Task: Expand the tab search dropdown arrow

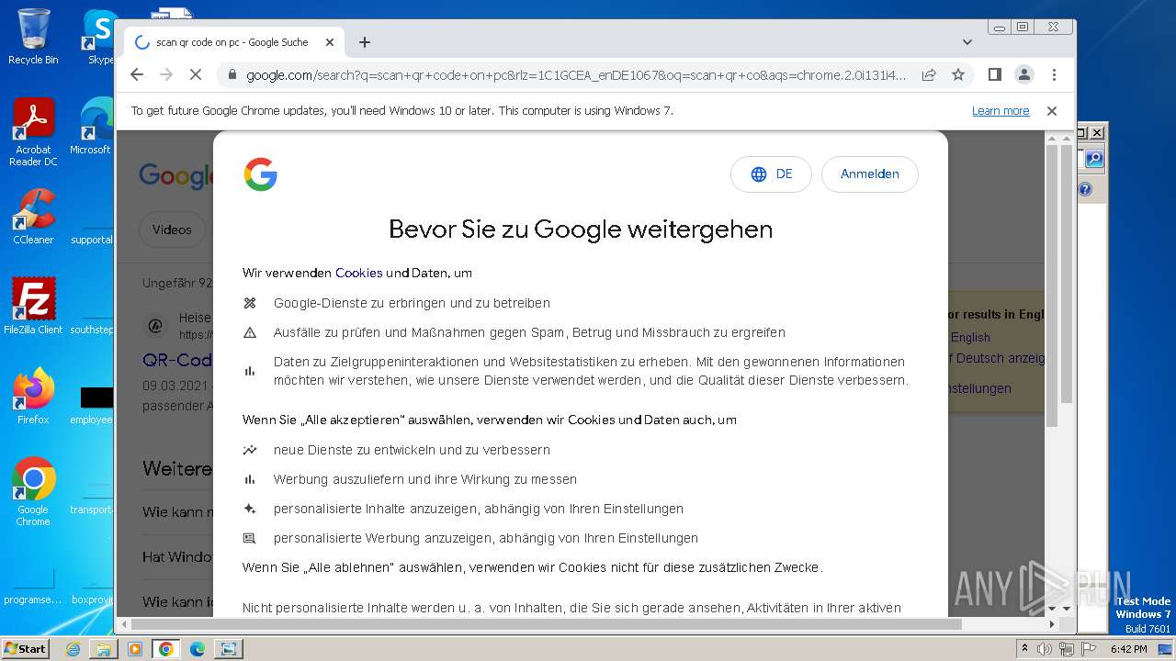Action: pos(967,42)
